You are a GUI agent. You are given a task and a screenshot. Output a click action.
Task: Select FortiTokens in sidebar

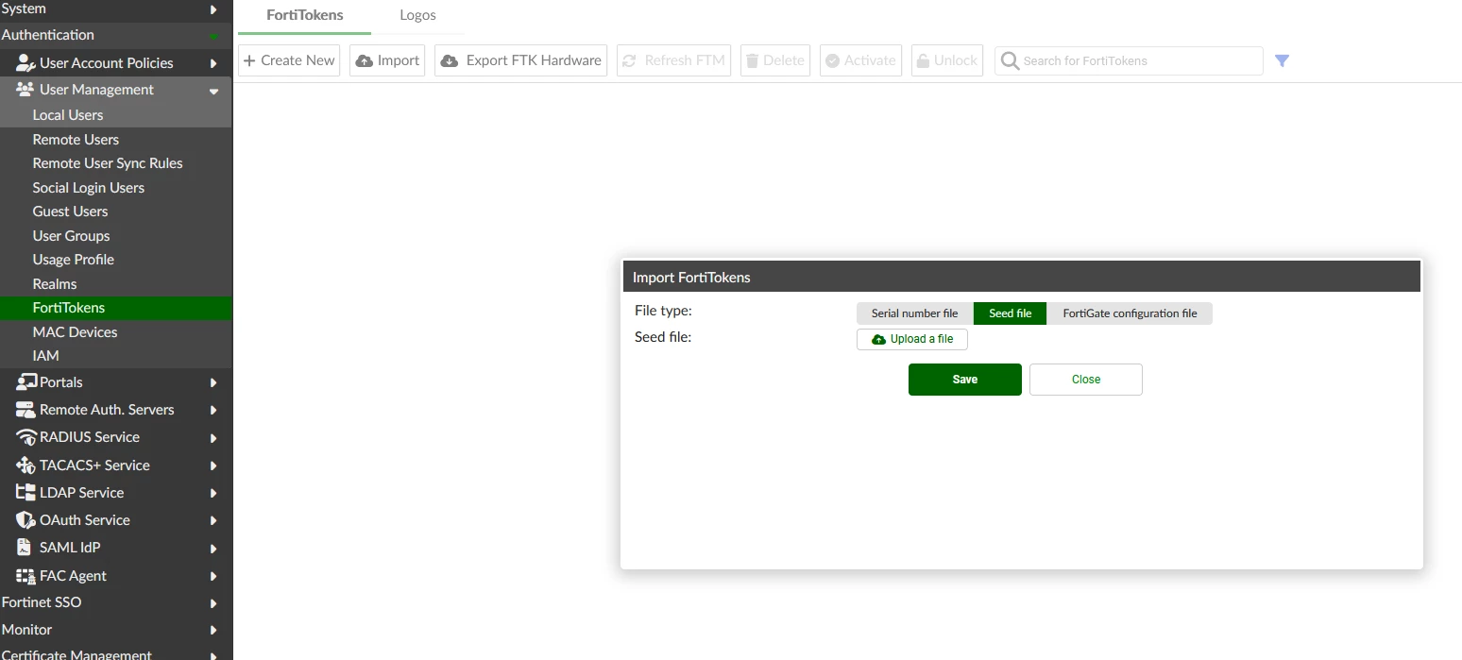coord(115,308)
